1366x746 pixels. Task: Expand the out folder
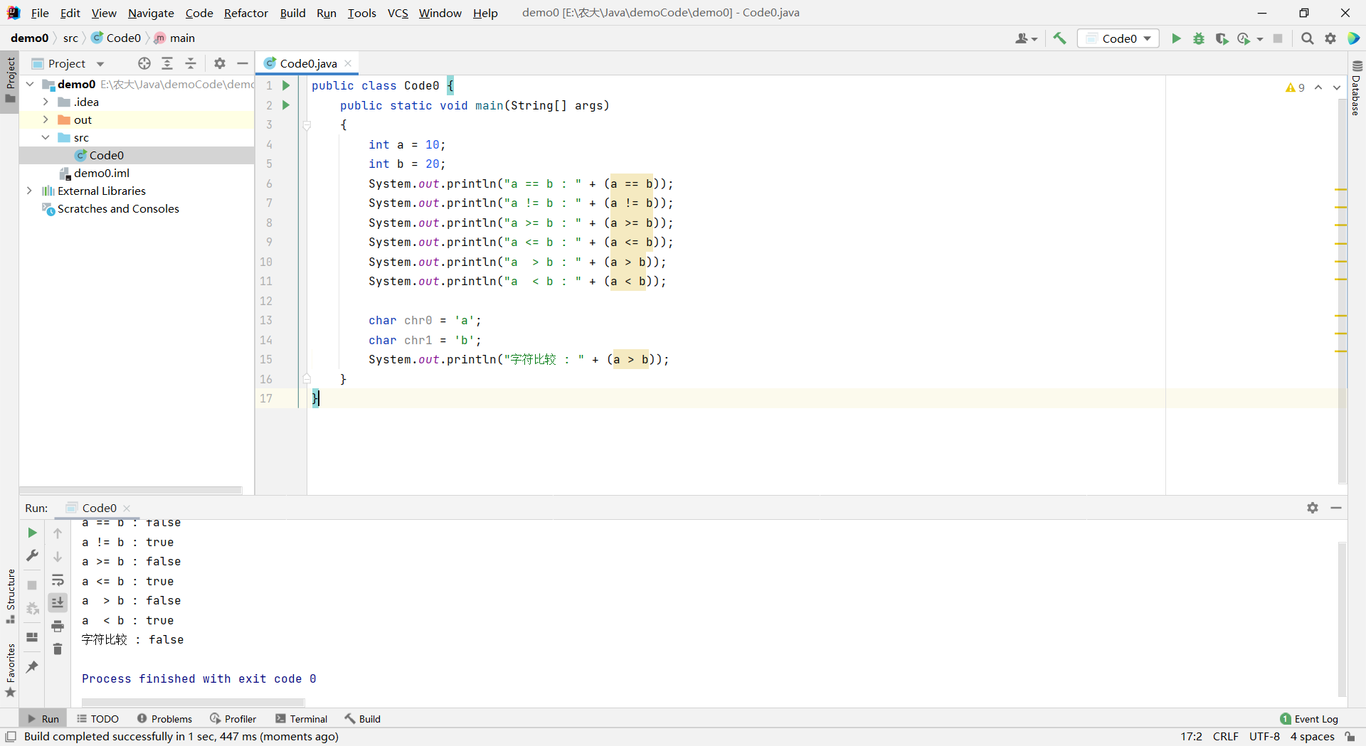pos(46,119)
